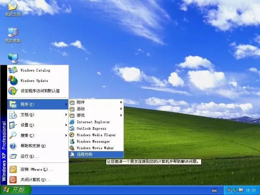Click the taskbar clock showing 16:33

[251, 190]
